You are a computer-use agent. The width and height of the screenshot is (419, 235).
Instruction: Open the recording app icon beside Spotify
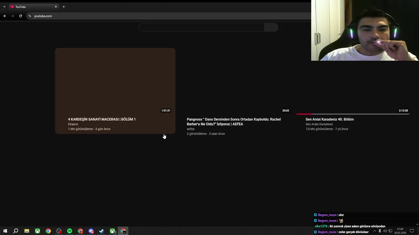pos(59,231)
